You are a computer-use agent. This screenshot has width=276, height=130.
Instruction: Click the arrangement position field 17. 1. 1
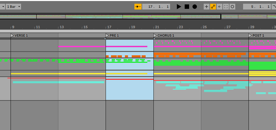pyautogui.click(x=156, y=7)
